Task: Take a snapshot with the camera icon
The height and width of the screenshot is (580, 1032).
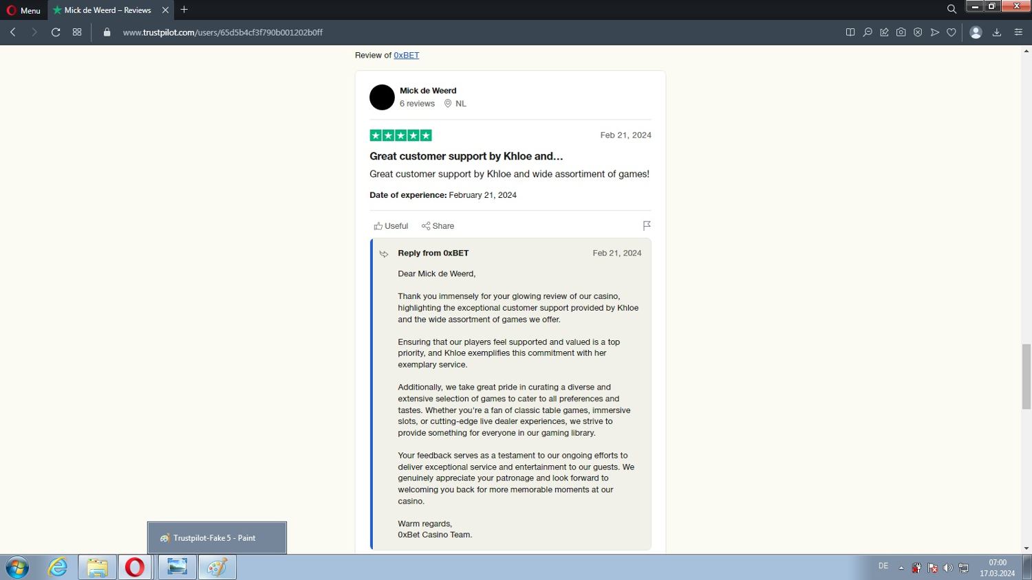Action: 901,32
